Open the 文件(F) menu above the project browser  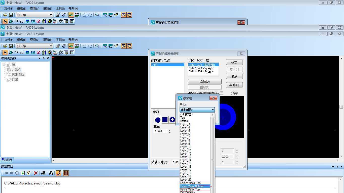click(x=9, y=40)
